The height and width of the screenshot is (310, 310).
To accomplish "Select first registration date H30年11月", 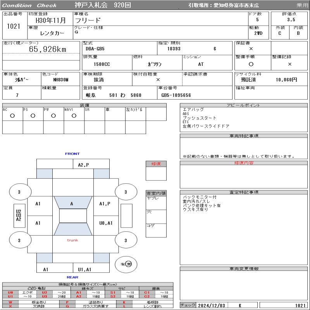I will (x=51, y=20).
